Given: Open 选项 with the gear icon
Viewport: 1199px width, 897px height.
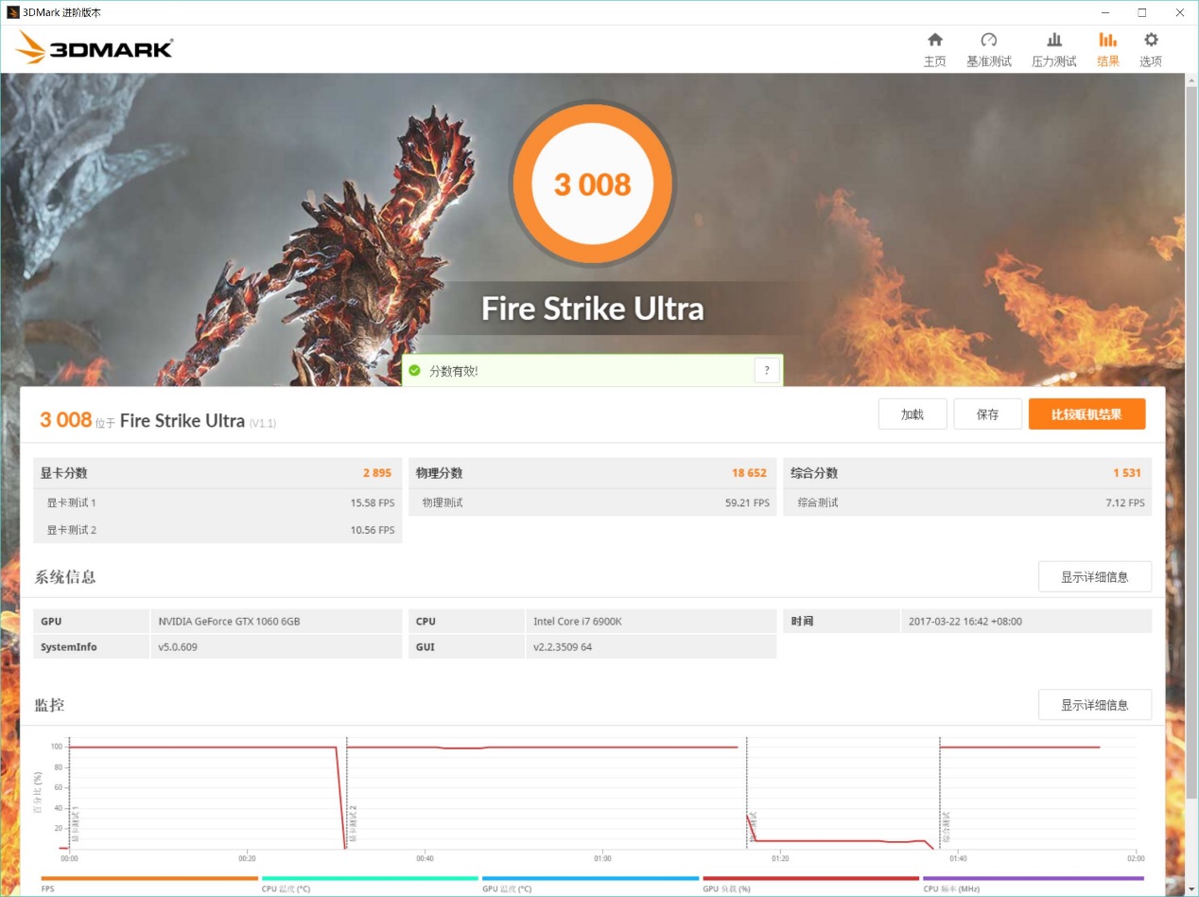Looking at the screenshot, I should click(x=1150, y=41).
